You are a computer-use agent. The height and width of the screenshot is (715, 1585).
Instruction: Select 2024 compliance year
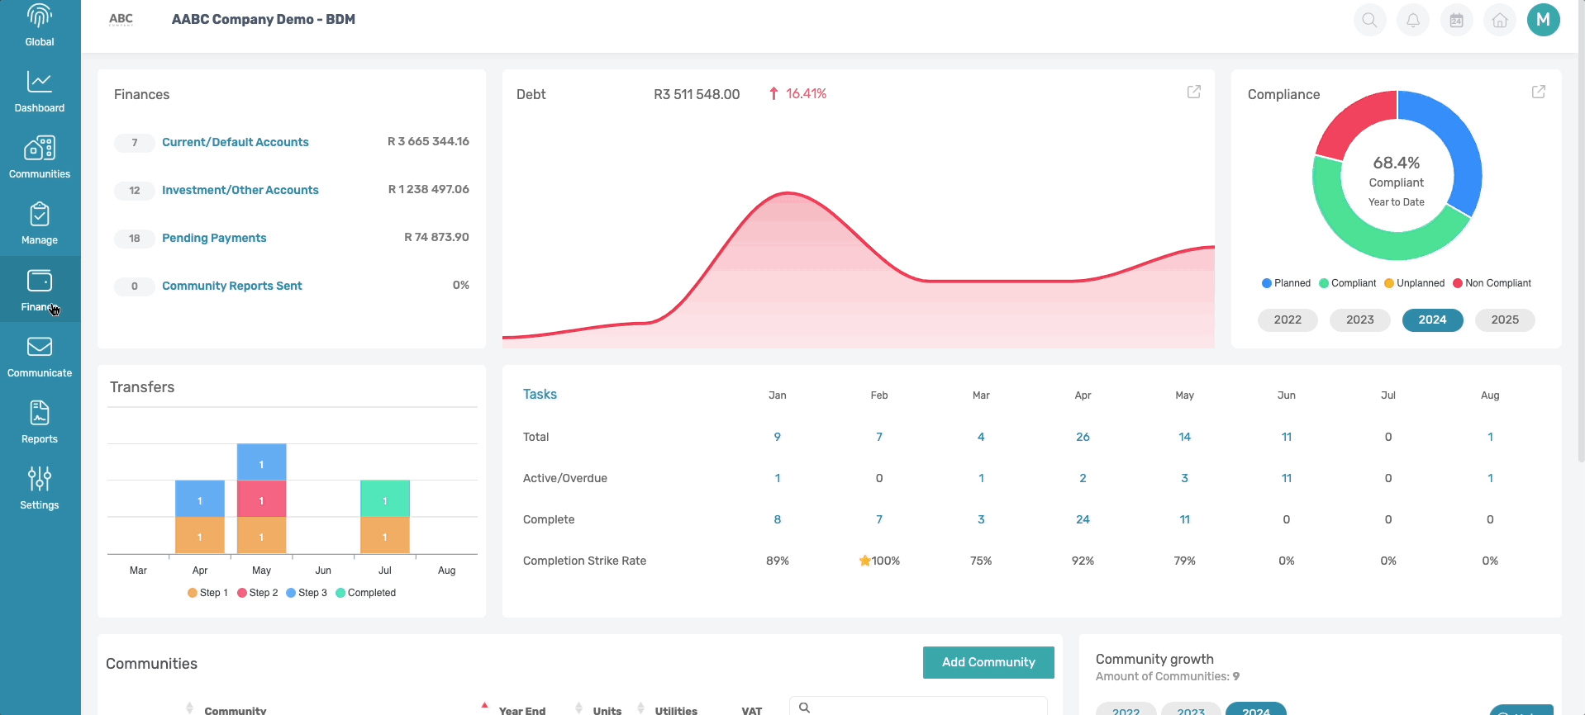click(1433, 320)
